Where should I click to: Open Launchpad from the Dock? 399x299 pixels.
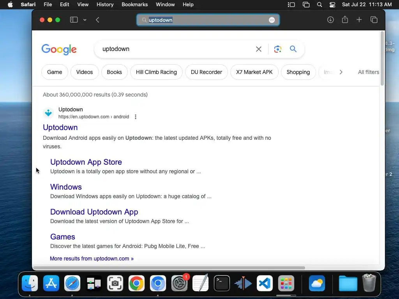coord(286,283)
